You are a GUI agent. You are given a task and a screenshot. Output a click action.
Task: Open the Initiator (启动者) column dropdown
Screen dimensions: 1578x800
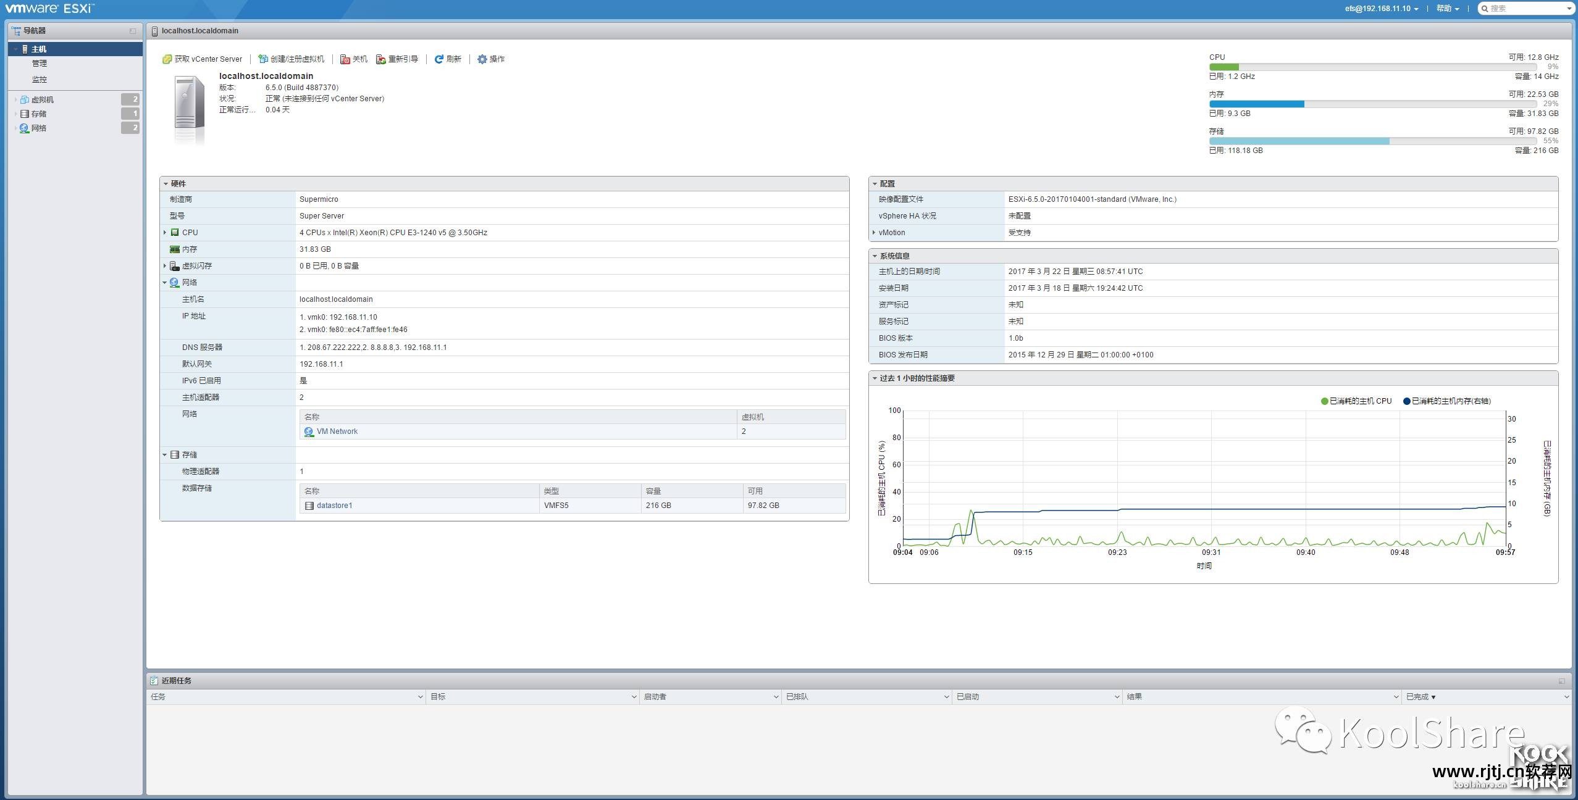[776, 697]
